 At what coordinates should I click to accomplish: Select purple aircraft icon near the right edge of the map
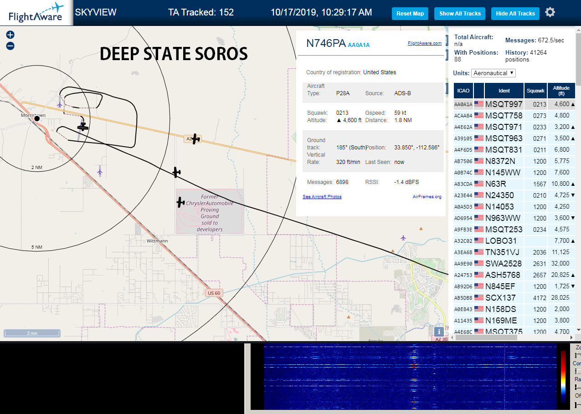click(x=403, y=238)
